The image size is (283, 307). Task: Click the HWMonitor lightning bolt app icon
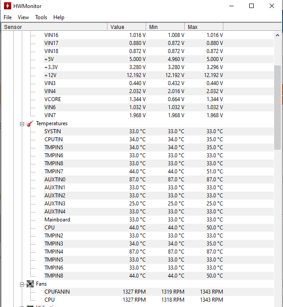tap(8, 6)
